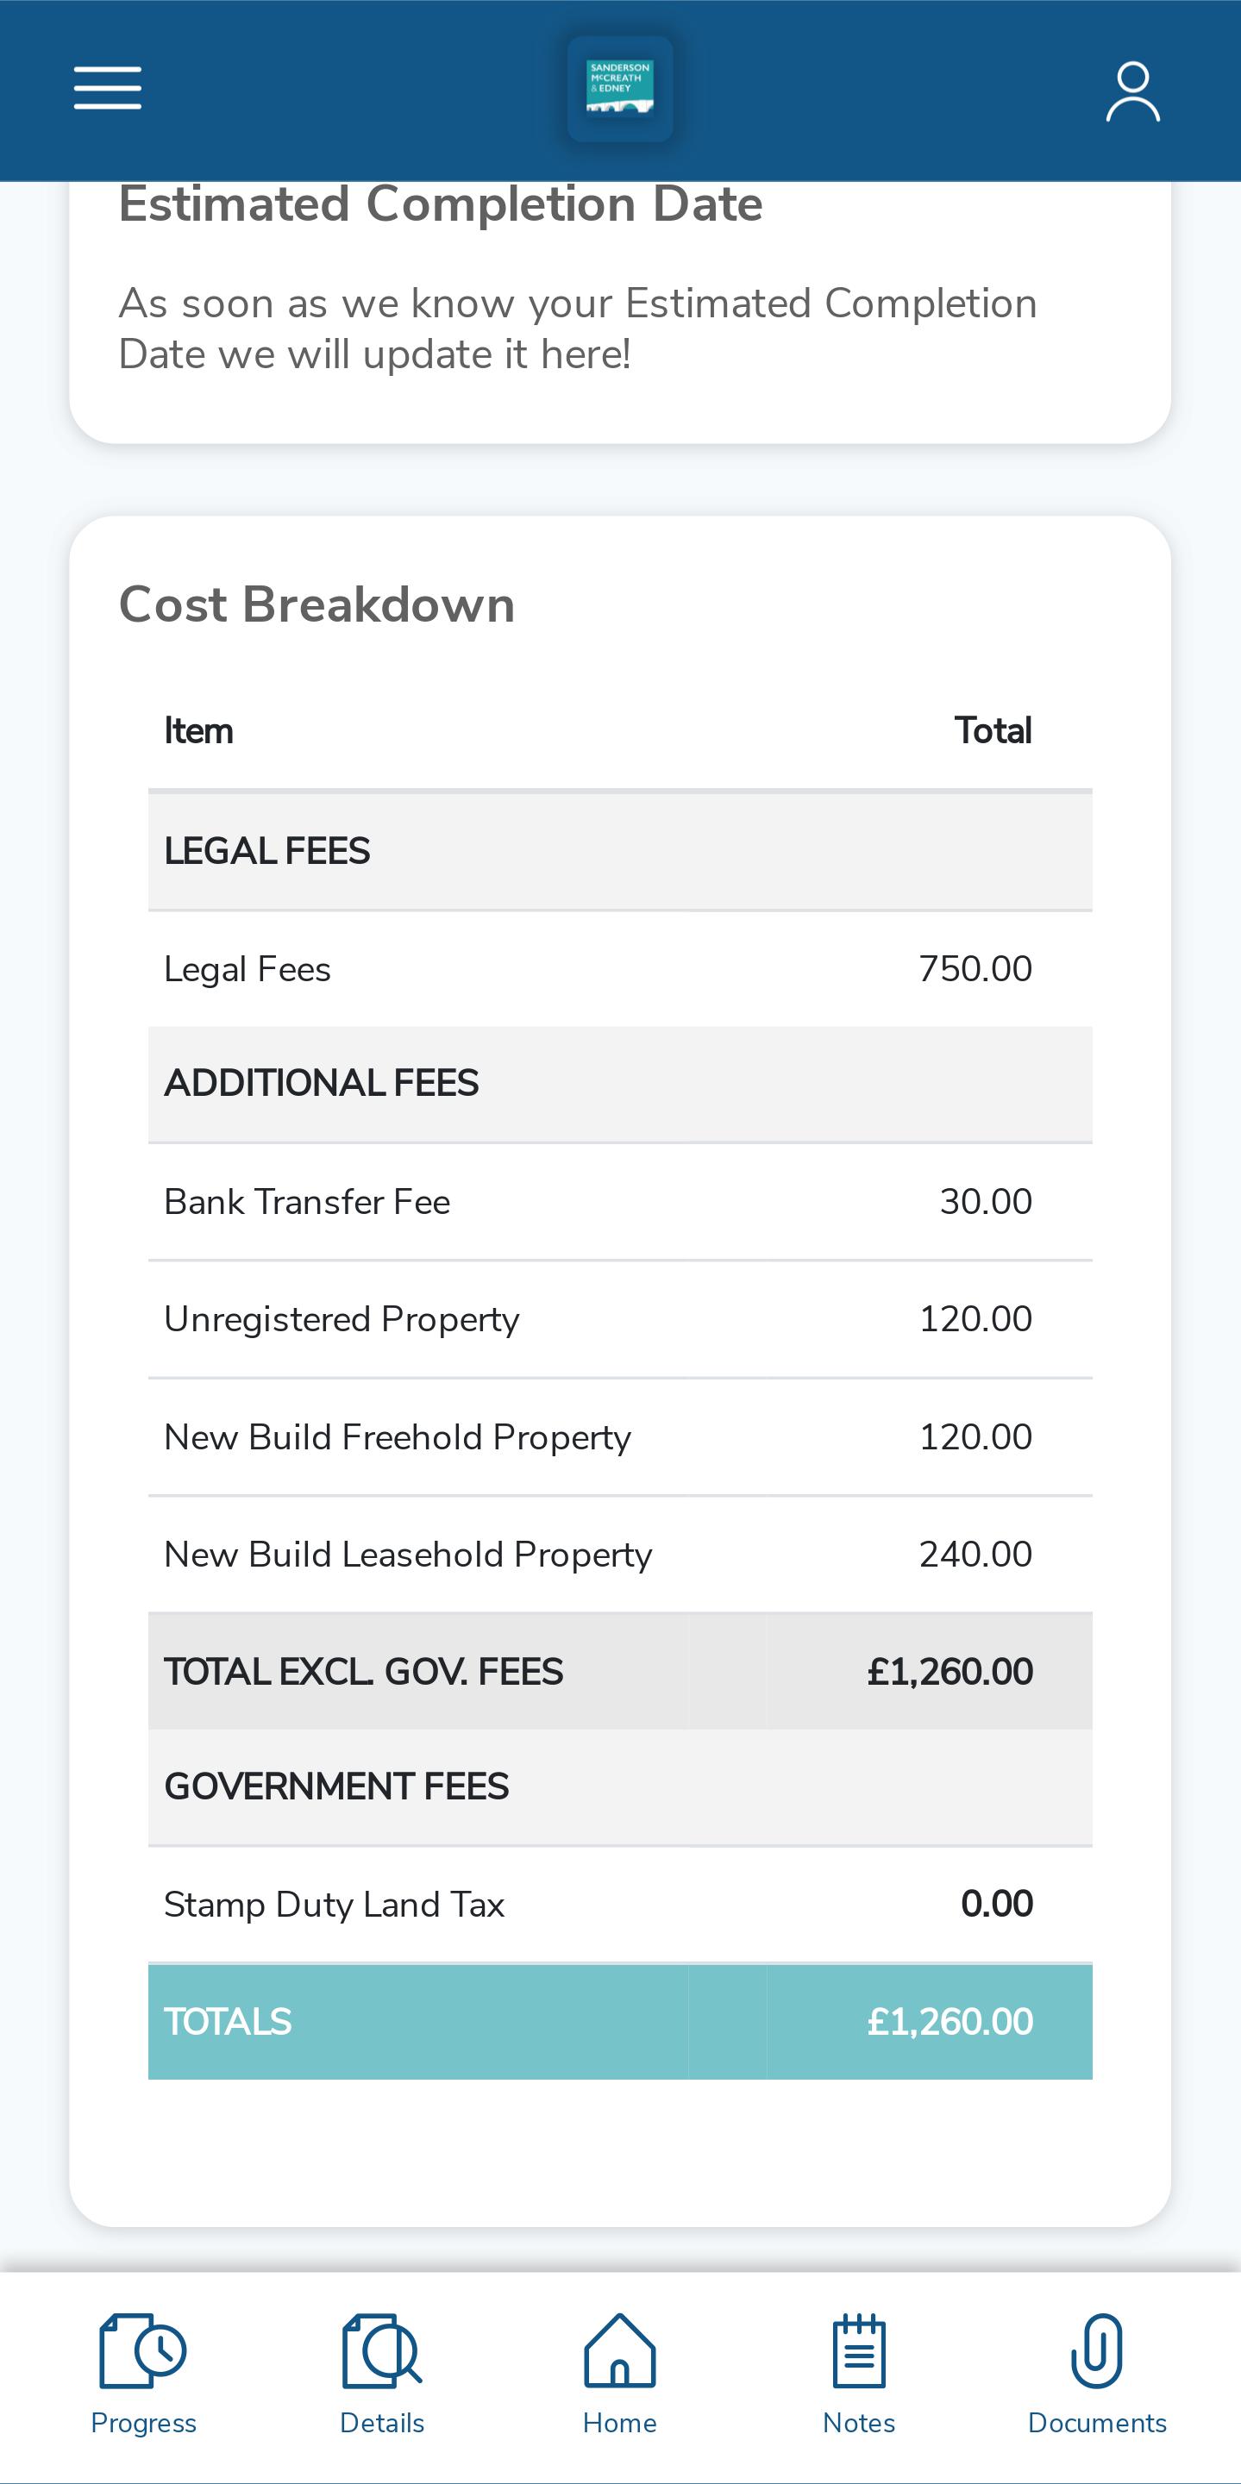Go to the Home house icon

coord(620,2351)
